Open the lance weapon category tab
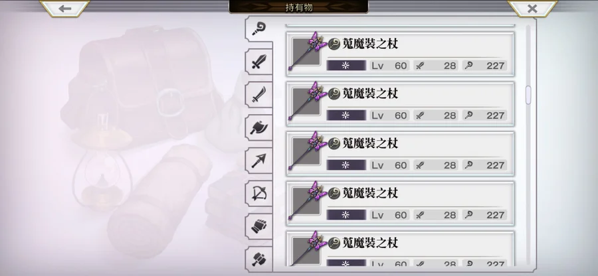The height and width of the screenshot is (276, 598). 259,161
